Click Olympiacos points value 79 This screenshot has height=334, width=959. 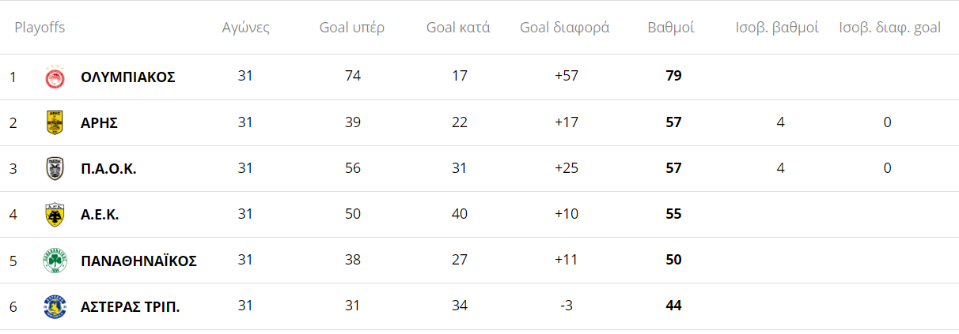point(674,77)
